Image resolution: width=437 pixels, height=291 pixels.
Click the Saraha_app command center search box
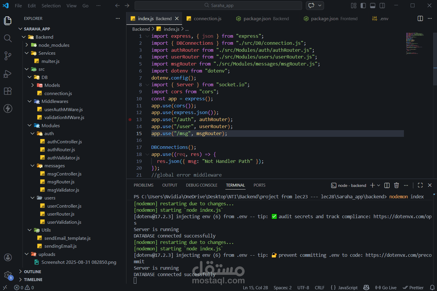coord(218,6)
